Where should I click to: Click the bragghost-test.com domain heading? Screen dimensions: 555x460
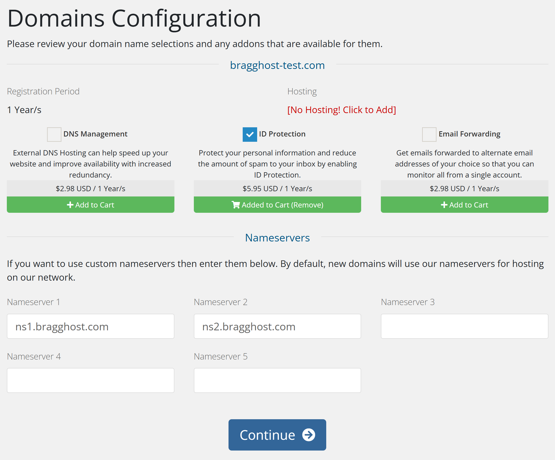point(277,65)
